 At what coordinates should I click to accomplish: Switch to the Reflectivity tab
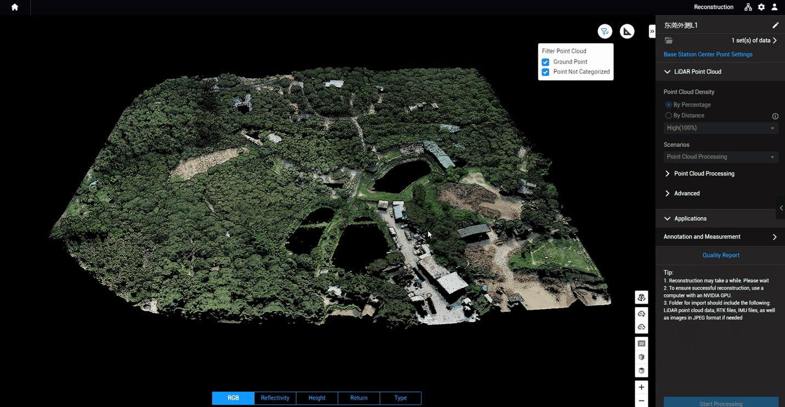pos(275,398)
